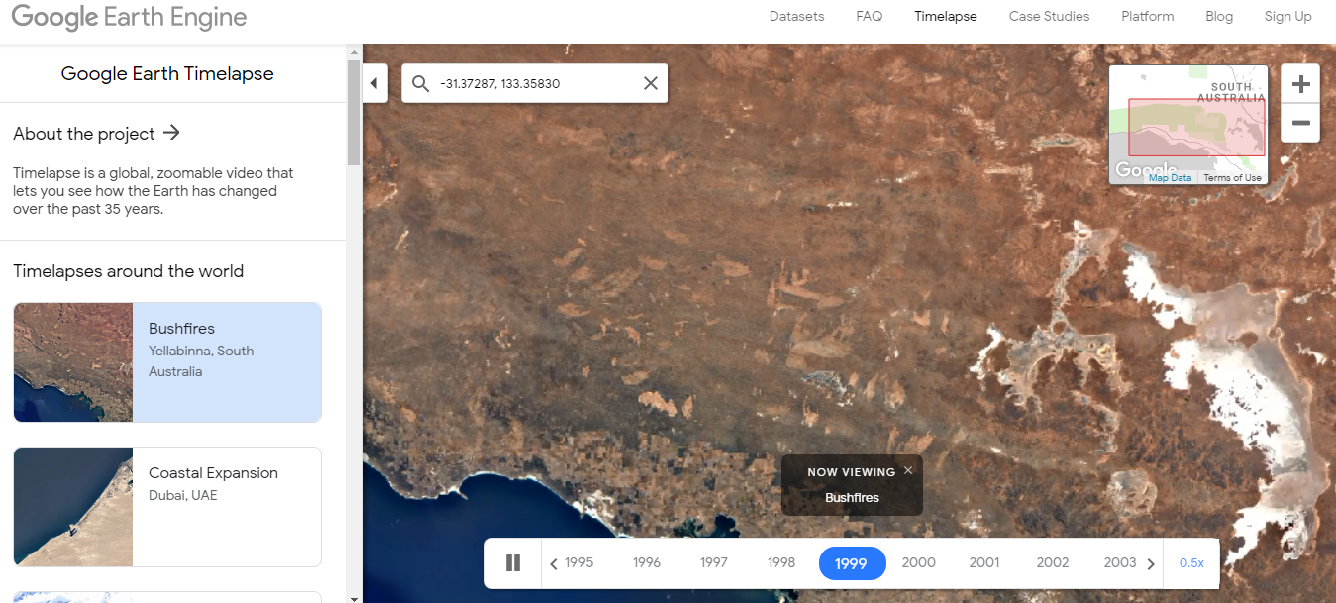This screenshot has width=1336, height=603.
Task: Jump to year 2001 on timeline
Action: tap(984, 562)
